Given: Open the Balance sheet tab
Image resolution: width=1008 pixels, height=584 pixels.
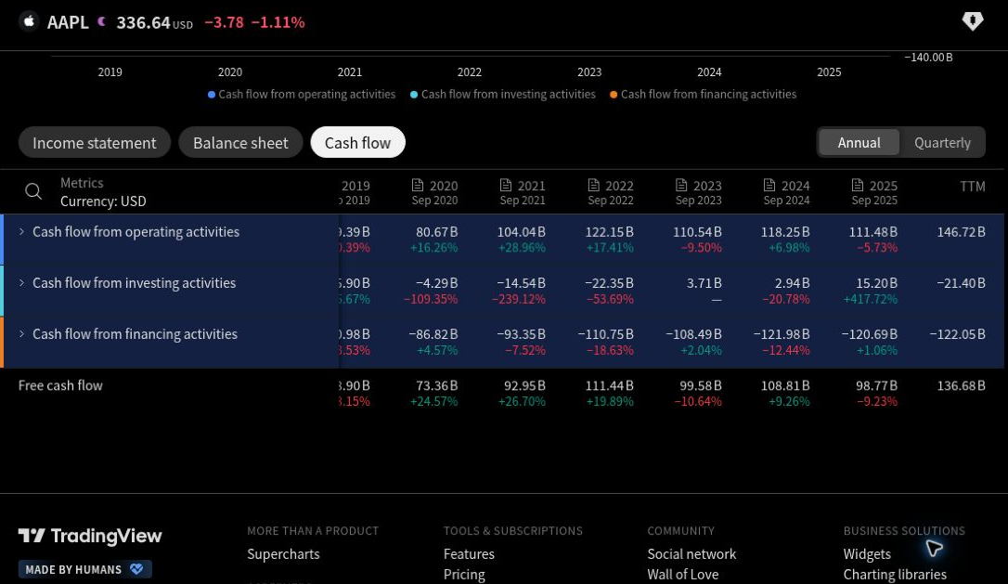Looking at the screenshot, I should (240, 143).
